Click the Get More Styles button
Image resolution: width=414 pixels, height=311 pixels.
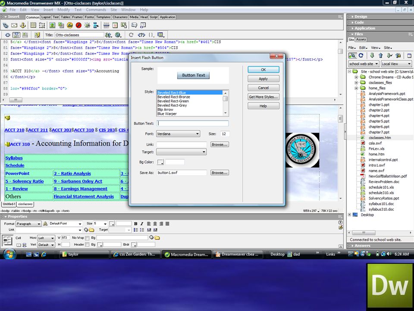(263, 97)
